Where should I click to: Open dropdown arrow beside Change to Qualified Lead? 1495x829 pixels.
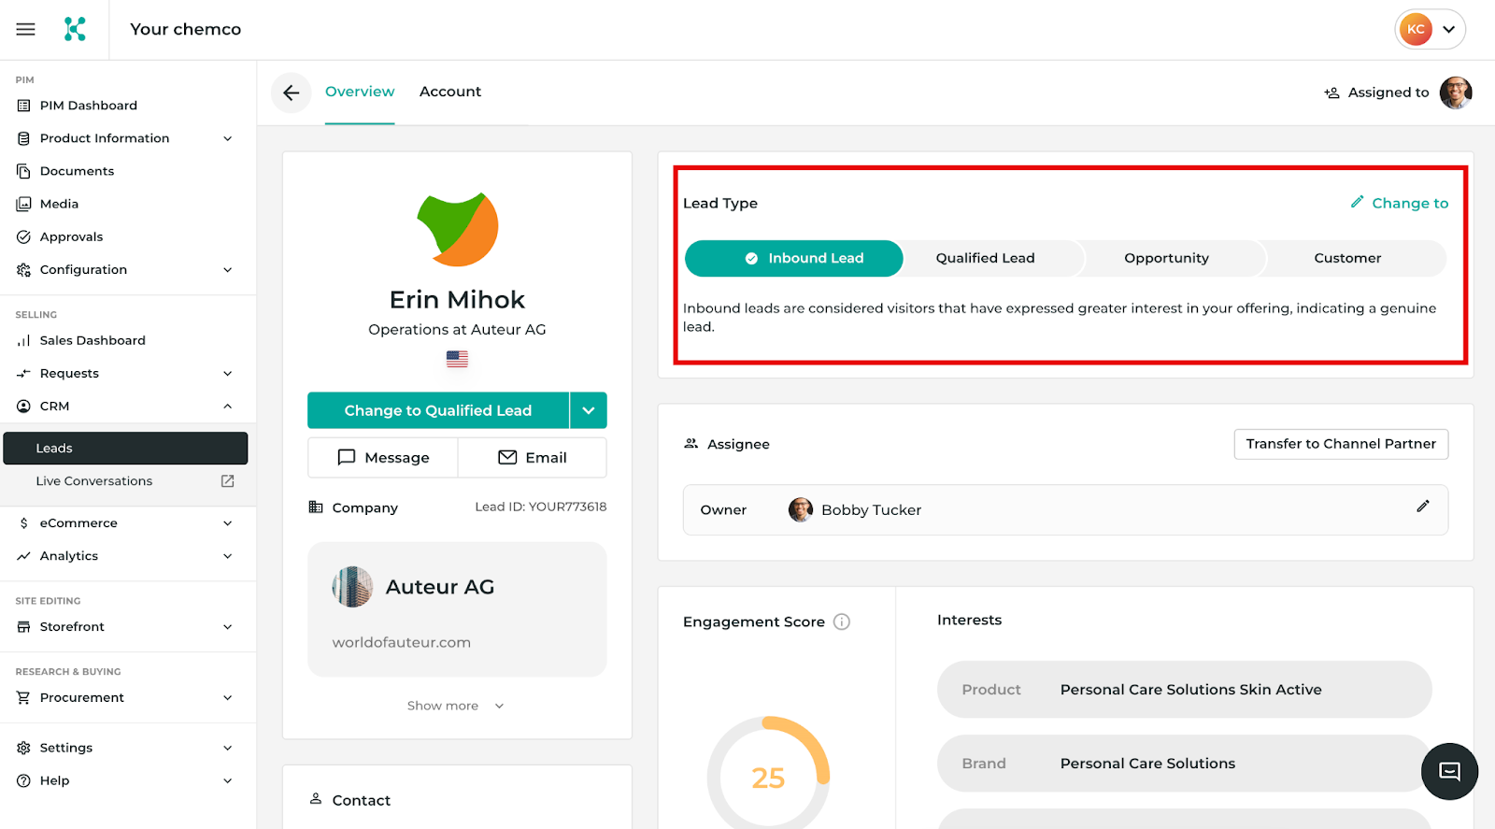tap(589, 411)
